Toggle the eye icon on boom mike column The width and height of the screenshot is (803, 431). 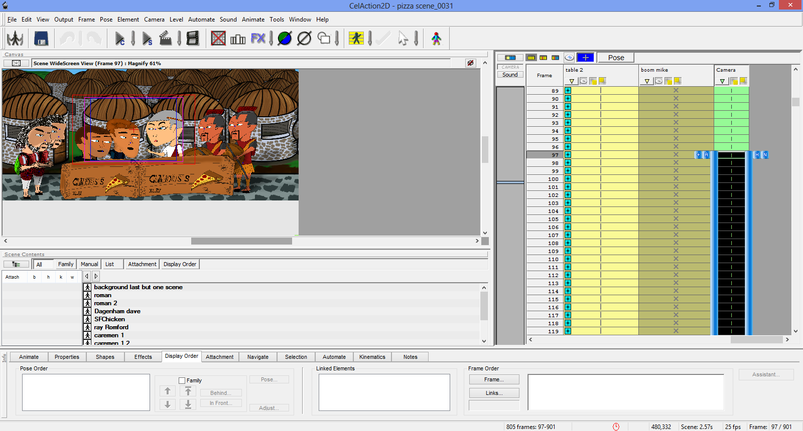click(658, 81)
